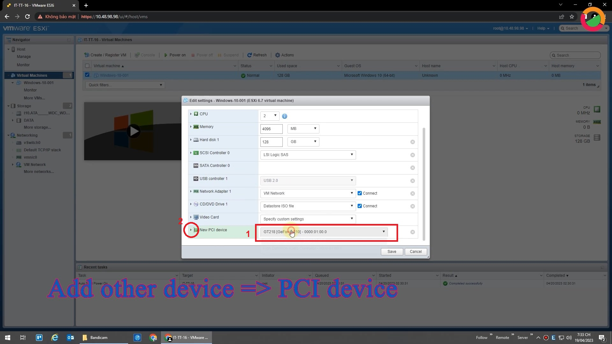Uncheck Connect for Network Adapter 1
612x344 pixels.
click(x=360, y=193)
